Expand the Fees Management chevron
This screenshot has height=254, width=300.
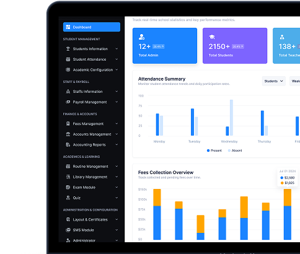117,123
